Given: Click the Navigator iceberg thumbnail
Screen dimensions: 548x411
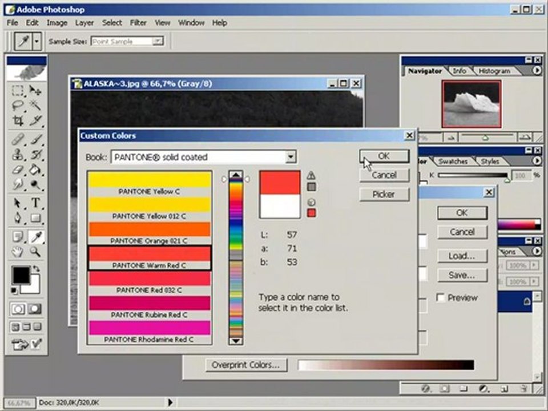Looking at the screenshot, I should [x=471, y=104].
